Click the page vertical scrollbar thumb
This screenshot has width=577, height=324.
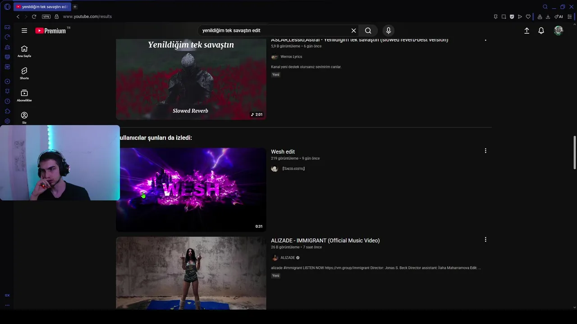click(x=574, y=152)
